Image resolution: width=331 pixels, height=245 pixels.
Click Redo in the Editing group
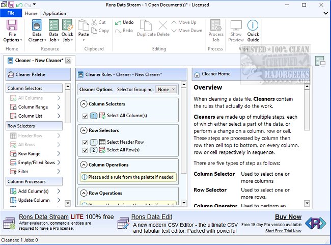pyautogui.click(x=124, y=31)
